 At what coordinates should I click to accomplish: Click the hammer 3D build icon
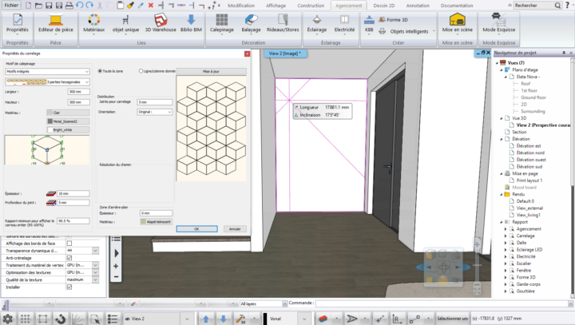[240, 319]
